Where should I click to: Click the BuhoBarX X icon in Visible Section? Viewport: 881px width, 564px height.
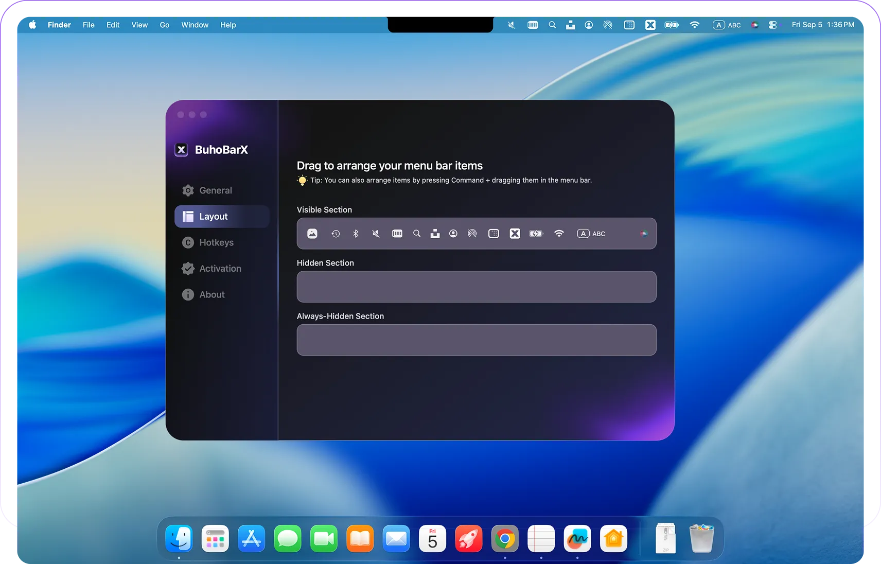515,234
